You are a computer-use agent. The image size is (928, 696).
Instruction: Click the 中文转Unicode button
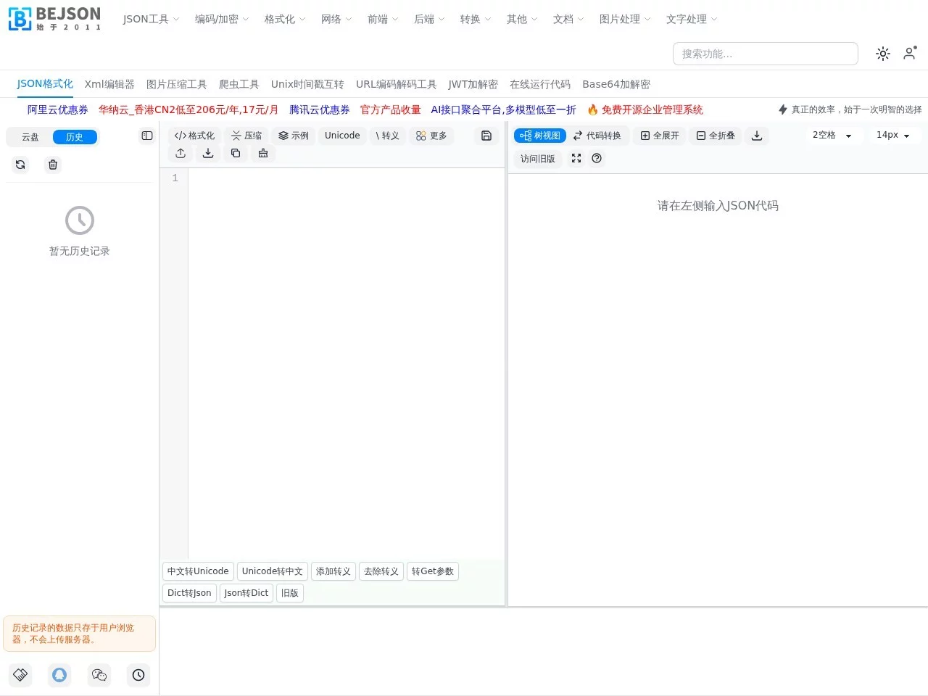197,571
